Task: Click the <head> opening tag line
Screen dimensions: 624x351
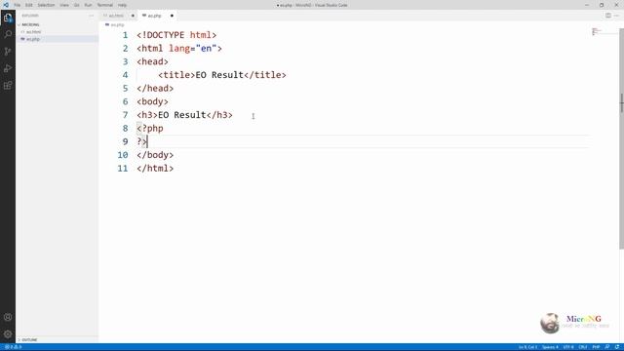Action: (x=152, y=61)
